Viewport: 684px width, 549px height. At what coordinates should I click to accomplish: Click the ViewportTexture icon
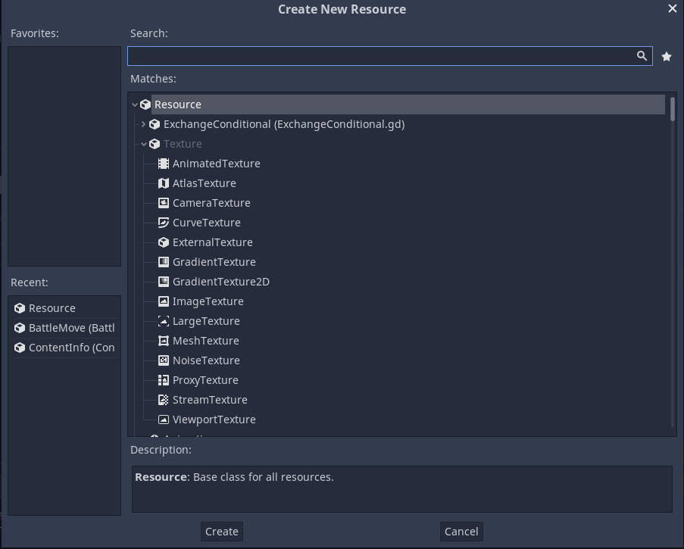coord(163,419)
